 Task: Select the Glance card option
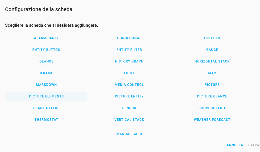[46, 61]
